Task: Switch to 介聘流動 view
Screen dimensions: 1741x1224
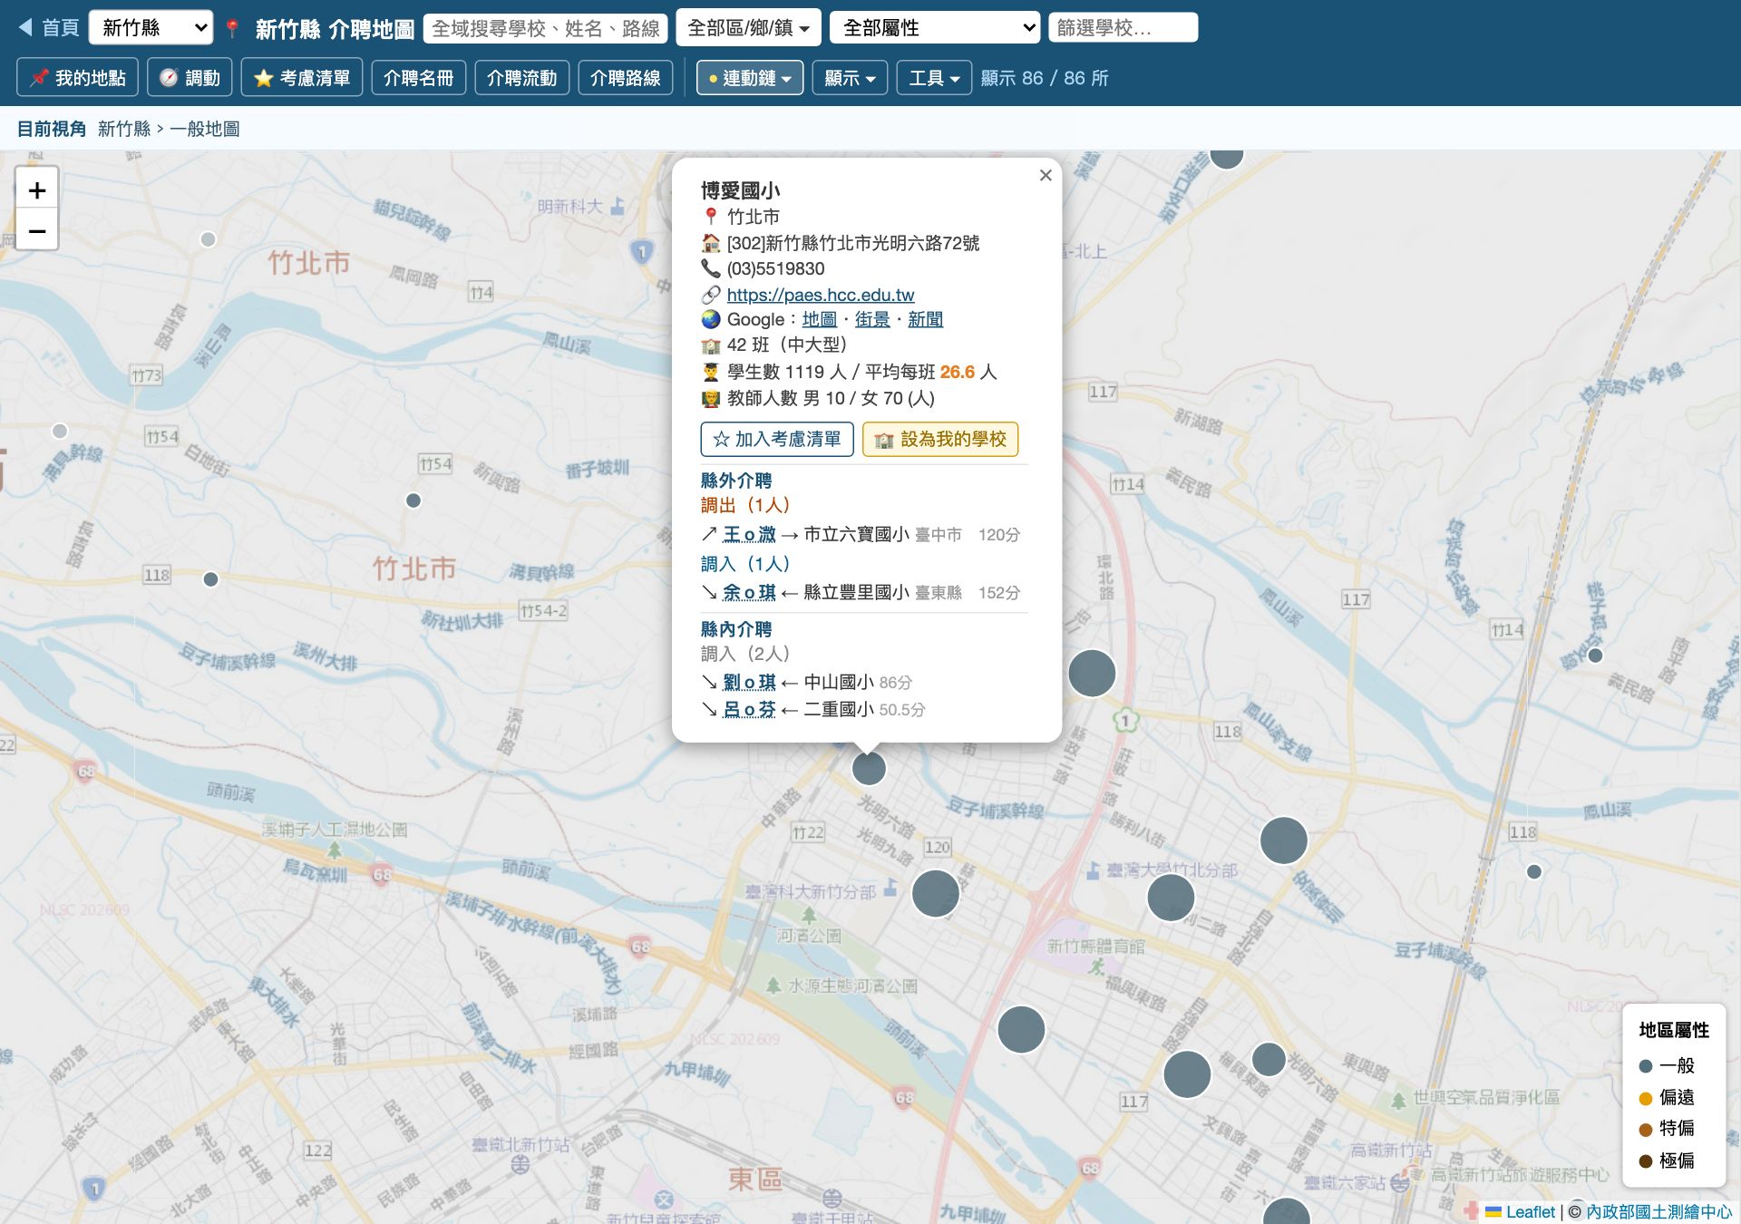Action: point(521,78)
